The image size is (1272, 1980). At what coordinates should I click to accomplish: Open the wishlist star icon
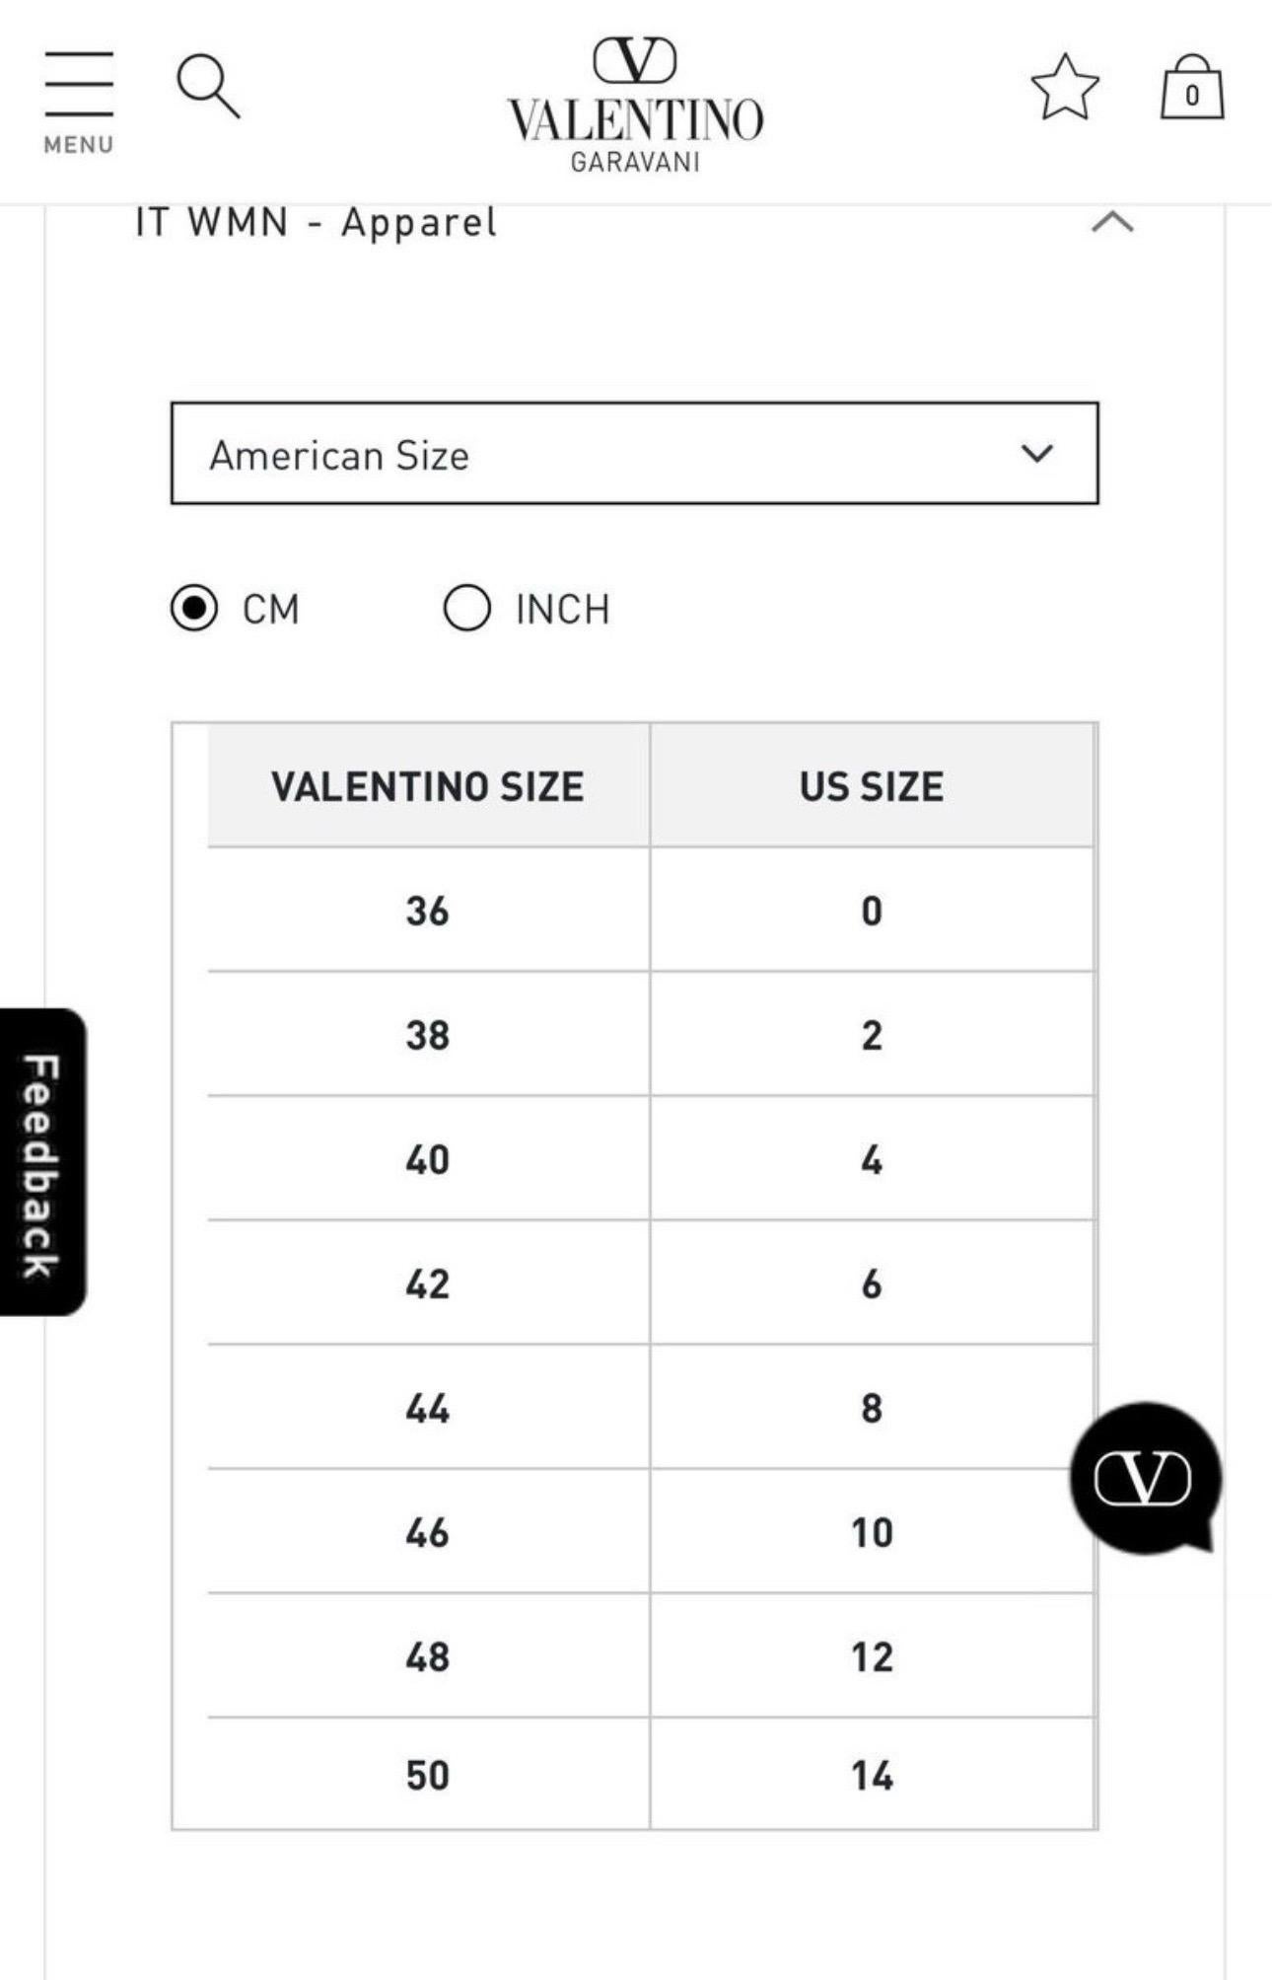(x=1065, y=88)
